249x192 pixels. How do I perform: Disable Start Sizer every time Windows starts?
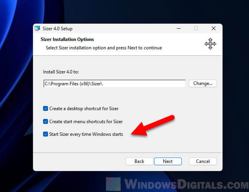coord(45,134)
